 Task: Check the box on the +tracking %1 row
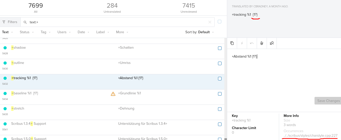(x=220, y=79)
